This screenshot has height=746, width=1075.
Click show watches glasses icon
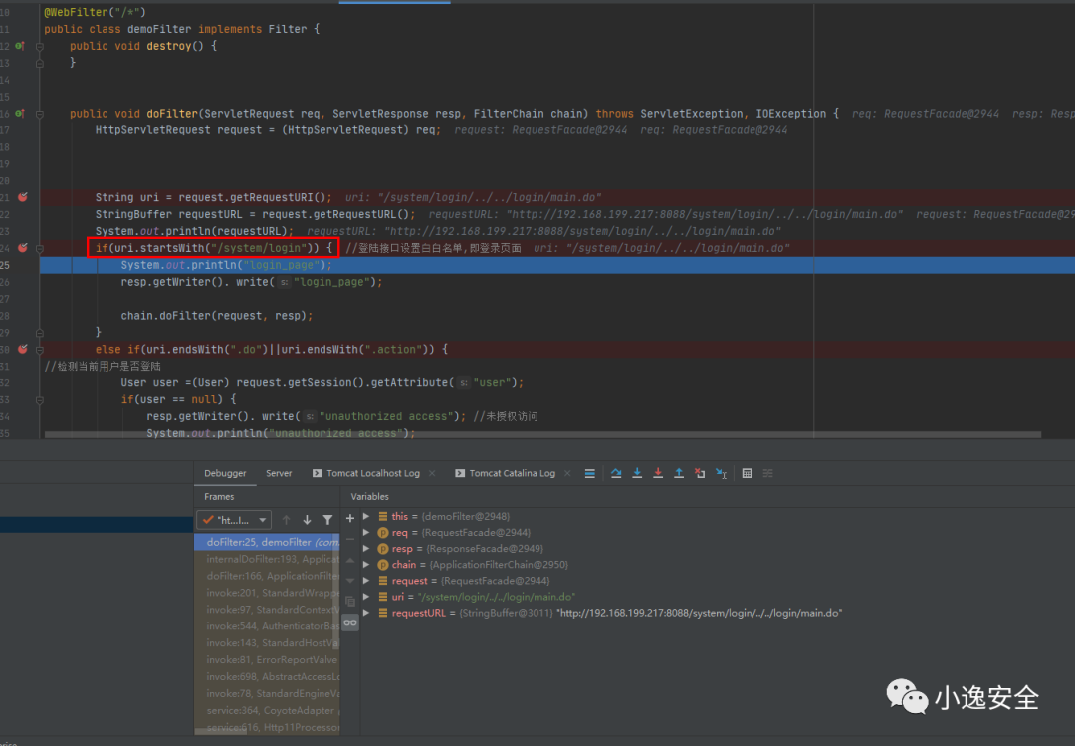(350, 622)
